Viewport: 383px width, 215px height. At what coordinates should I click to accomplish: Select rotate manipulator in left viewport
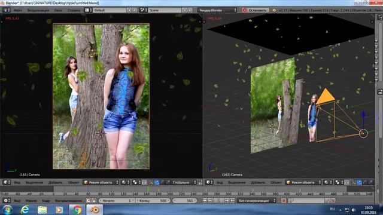pyautogui.click(x=162, y=182)
